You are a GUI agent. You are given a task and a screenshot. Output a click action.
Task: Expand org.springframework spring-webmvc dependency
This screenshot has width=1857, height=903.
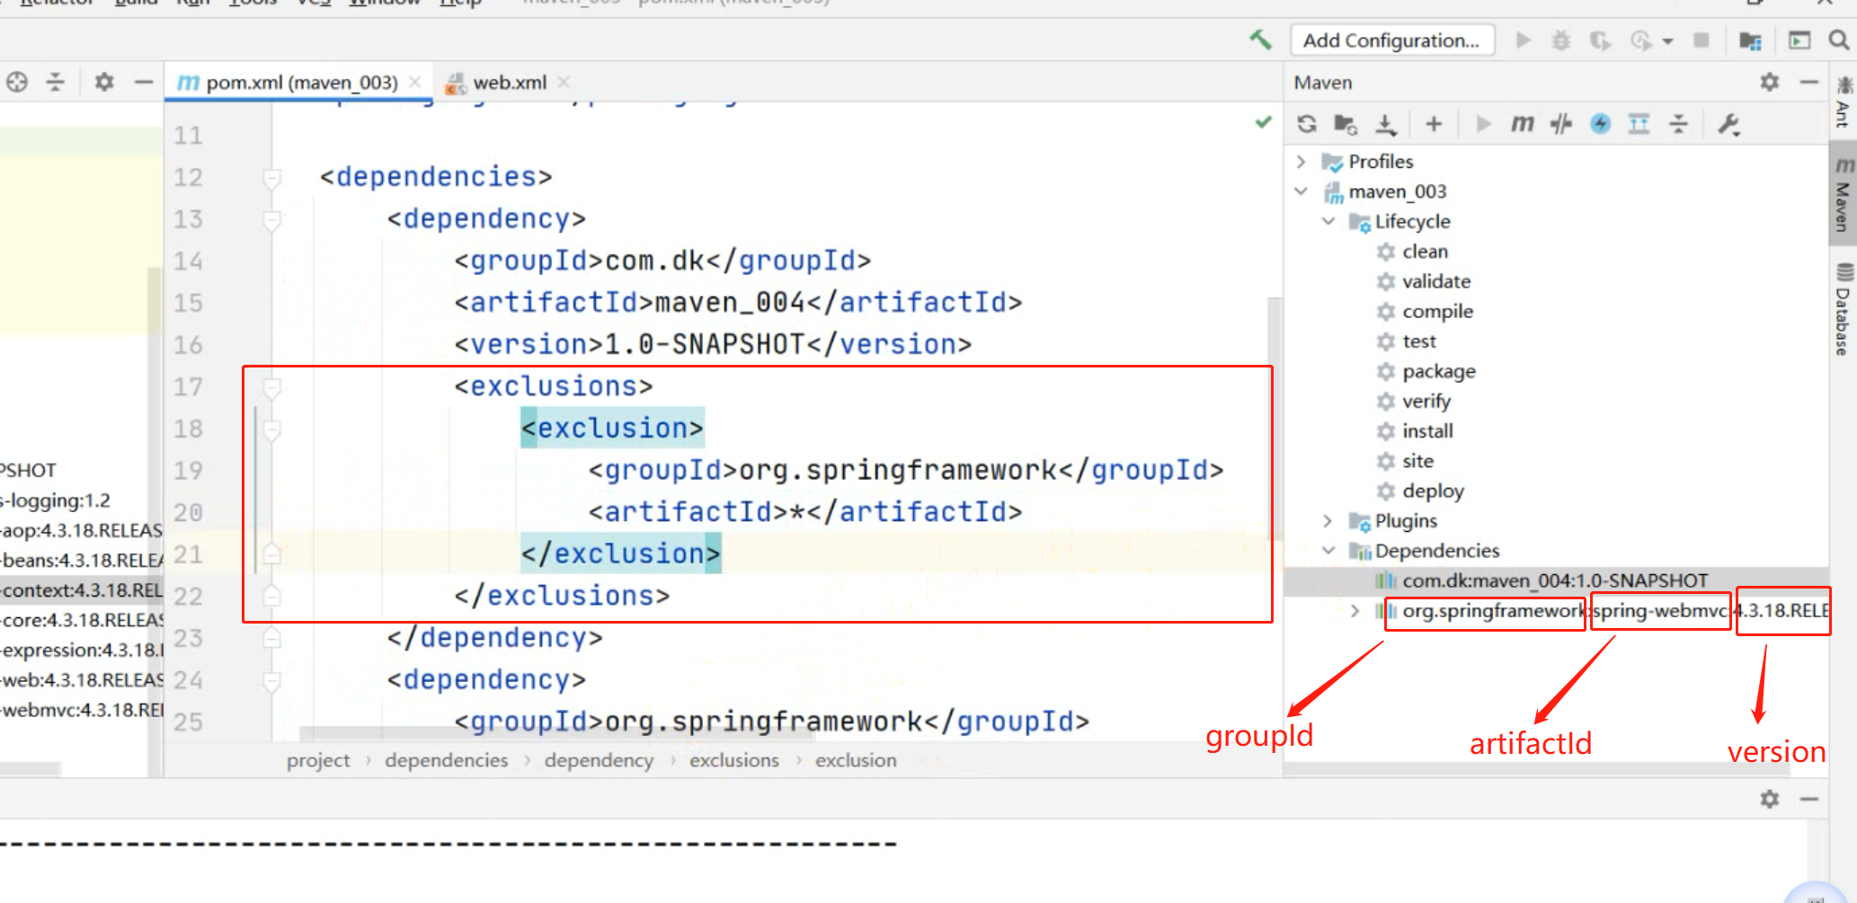(1355, 611)
